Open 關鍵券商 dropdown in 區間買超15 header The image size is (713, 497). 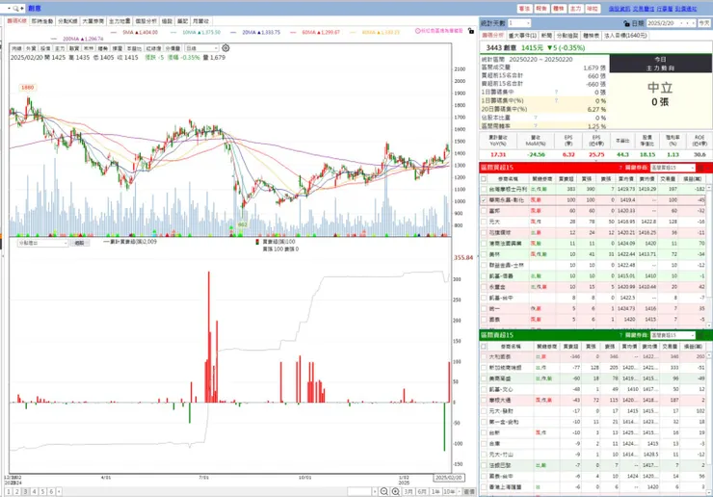pos(673,168)
